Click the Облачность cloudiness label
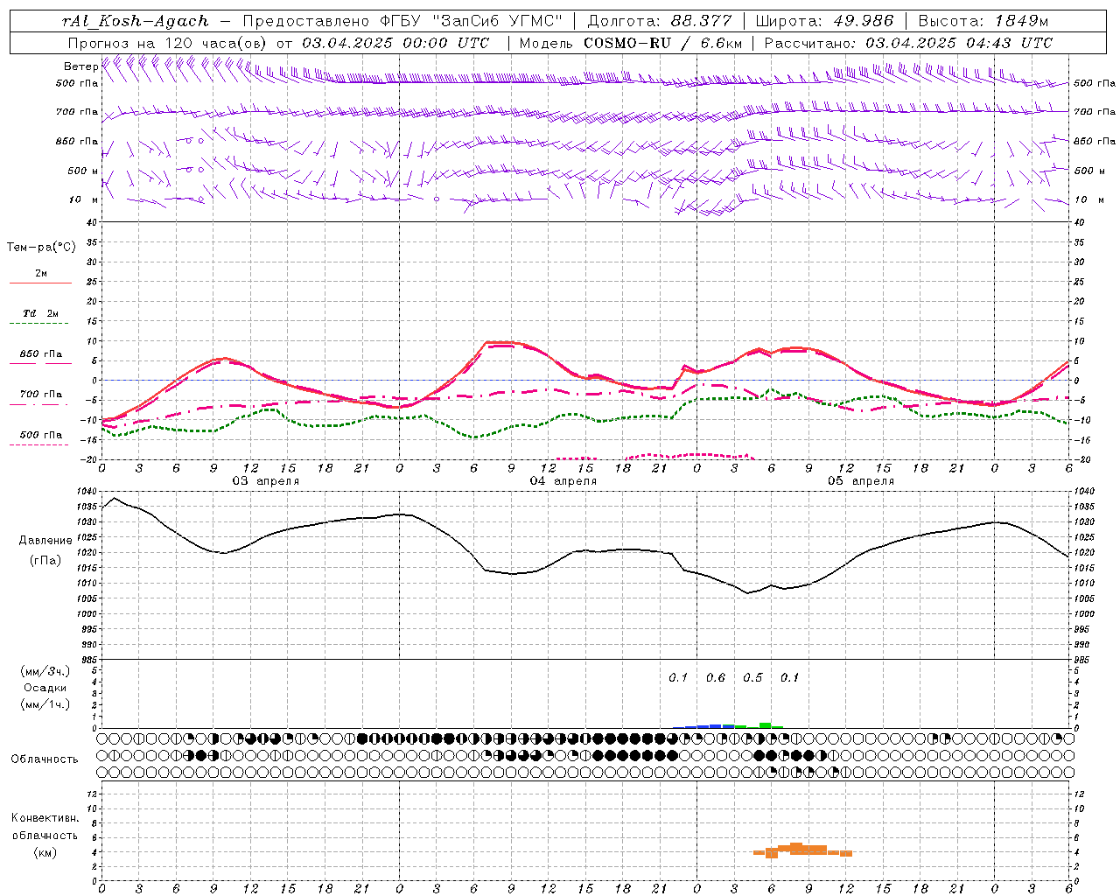Viewport: 1120px width, 896px height. (45, 759)
